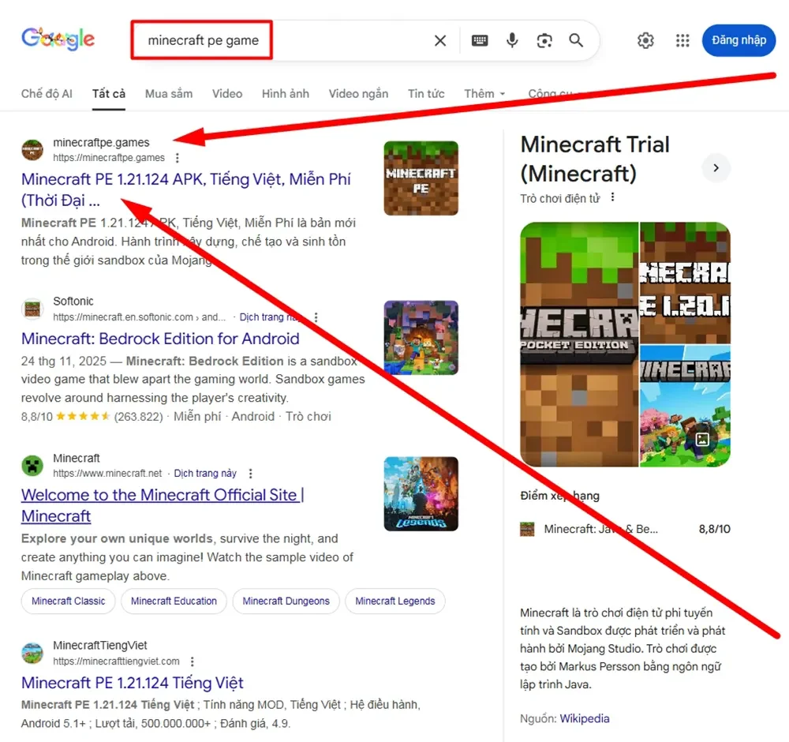Screen dimensions: 789x742
Task: Click the MinecraftTiengViet site favicon
Action: coord(32,653)
